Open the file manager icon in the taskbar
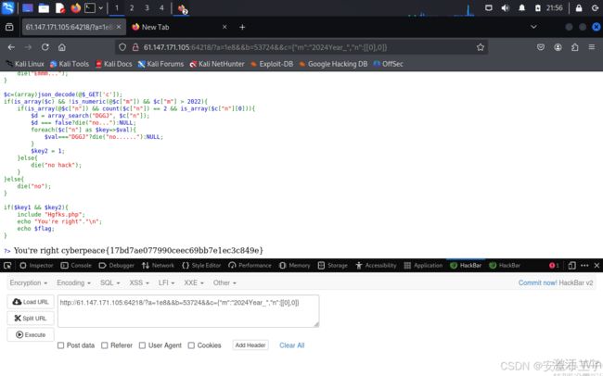The width and height of the screenshot is (603, 376). [44, 8]
